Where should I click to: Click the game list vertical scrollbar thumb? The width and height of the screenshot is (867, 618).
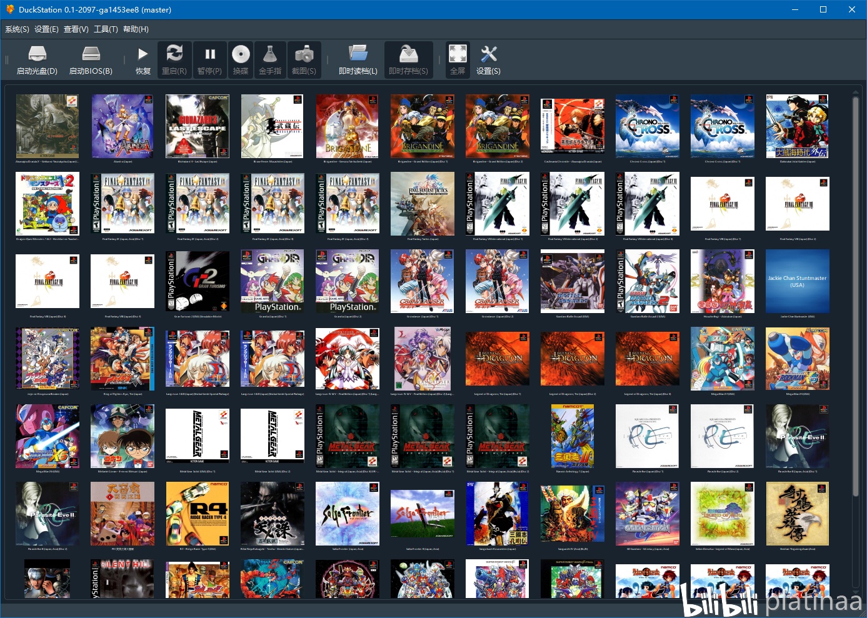click(856, 297)
